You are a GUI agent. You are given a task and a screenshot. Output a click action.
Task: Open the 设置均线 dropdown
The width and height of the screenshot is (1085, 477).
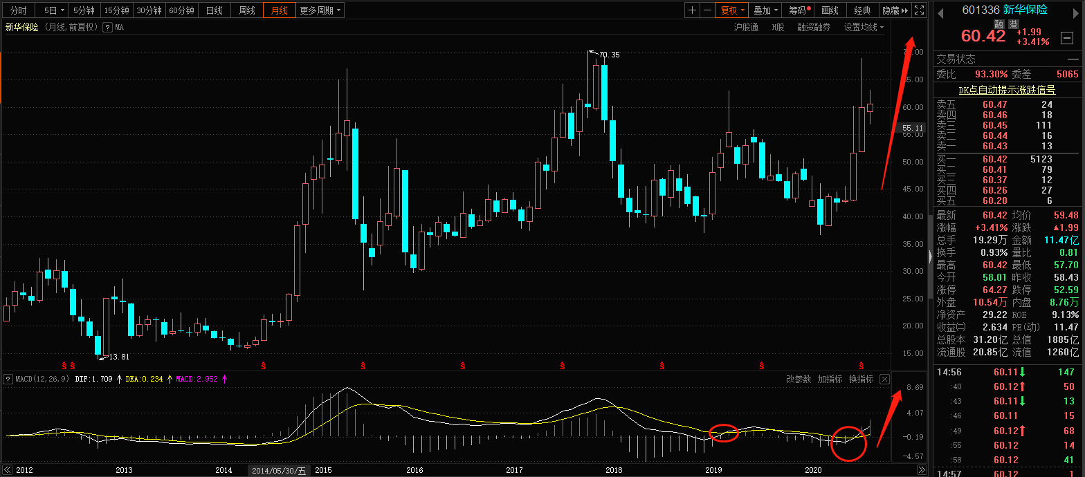864,28
